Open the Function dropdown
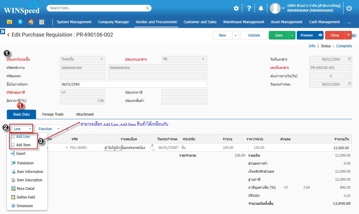This screenshot has height=214, width=359. pos(48,129)
